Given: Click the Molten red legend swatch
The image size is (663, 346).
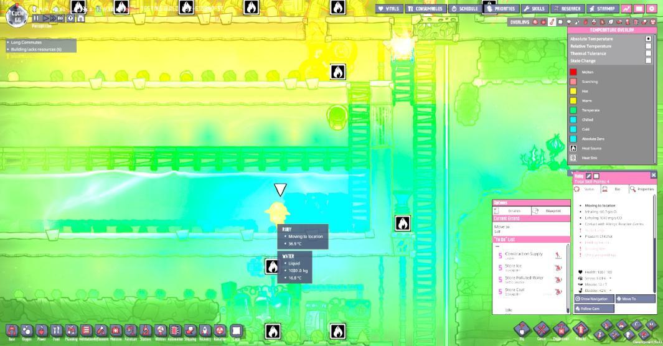Looking at the screenshot, I should click(573, 72).
